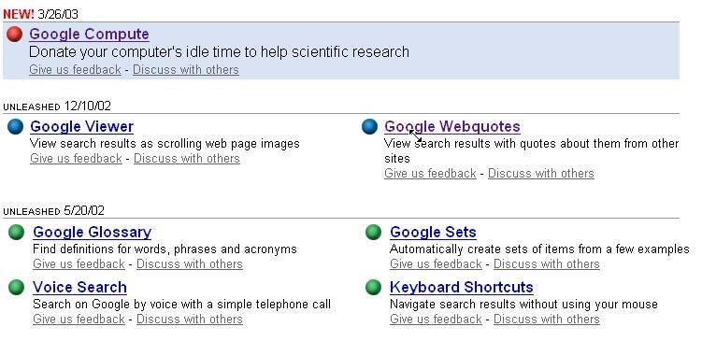
Task: Click the green ball beside Voice Search
Action: 17,288
